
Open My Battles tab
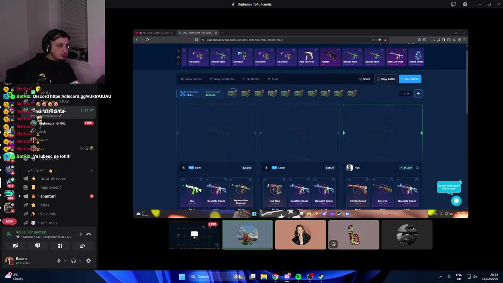click(x=251, y=79)
